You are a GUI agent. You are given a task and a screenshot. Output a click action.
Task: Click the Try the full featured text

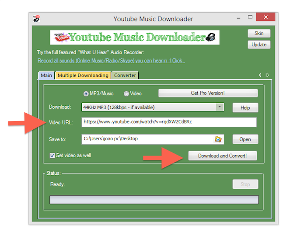click(91, 52)
